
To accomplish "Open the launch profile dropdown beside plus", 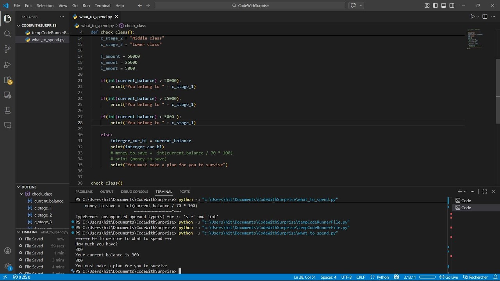I will coord(465,192).
